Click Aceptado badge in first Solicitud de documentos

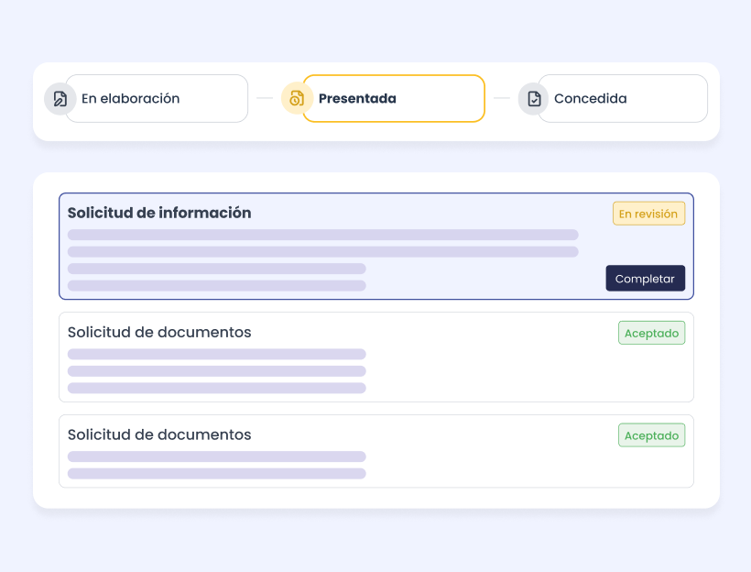(651, 334)
